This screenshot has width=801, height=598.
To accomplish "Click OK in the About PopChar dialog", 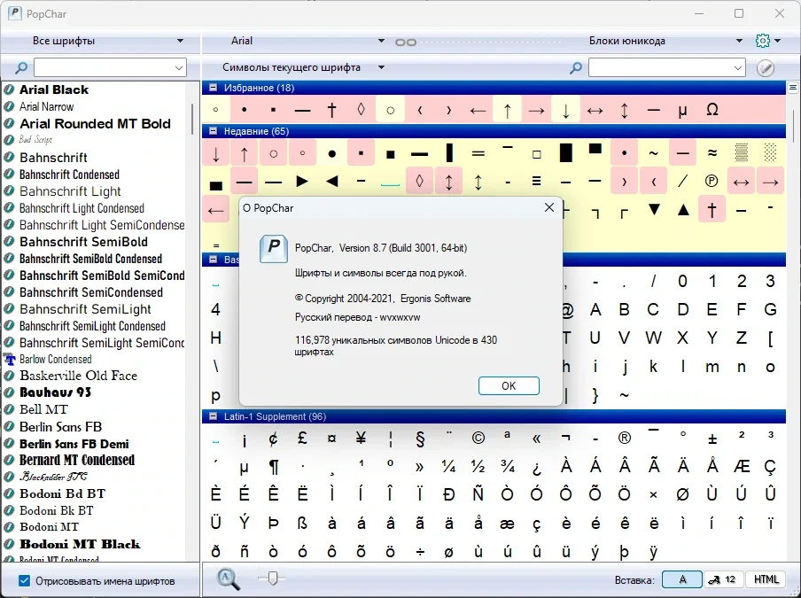I will 509,386.
